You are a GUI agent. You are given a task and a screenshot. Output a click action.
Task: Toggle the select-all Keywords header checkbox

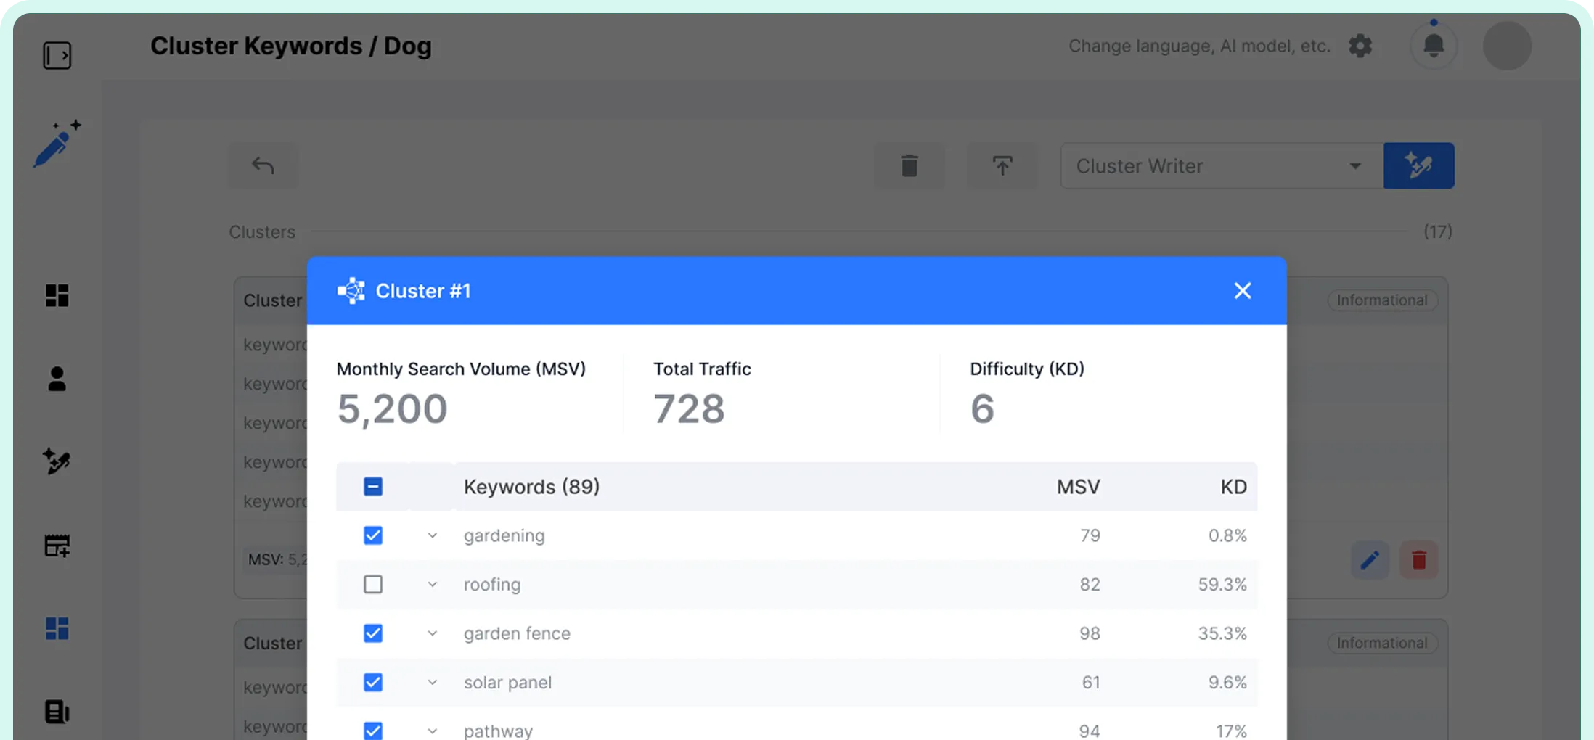coord(373,487)
